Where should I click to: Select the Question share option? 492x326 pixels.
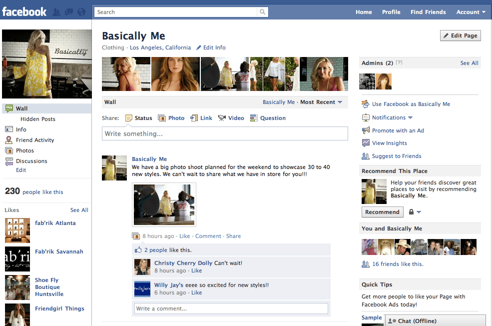[x=254, y=118]
